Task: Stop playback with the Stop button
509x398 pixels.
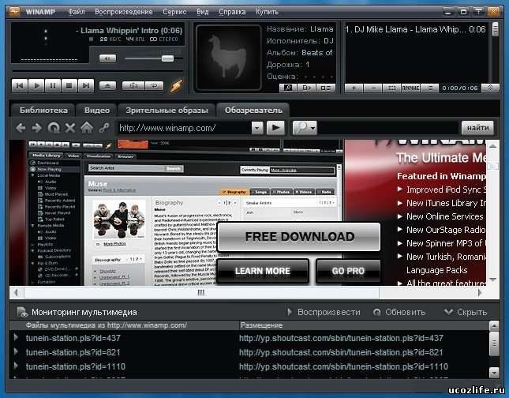Action: (69, 86)
